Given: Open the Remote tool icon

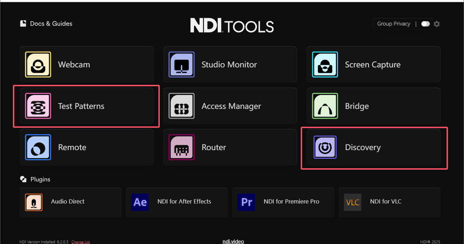Looking at the screenshot, I should (38, 147).
